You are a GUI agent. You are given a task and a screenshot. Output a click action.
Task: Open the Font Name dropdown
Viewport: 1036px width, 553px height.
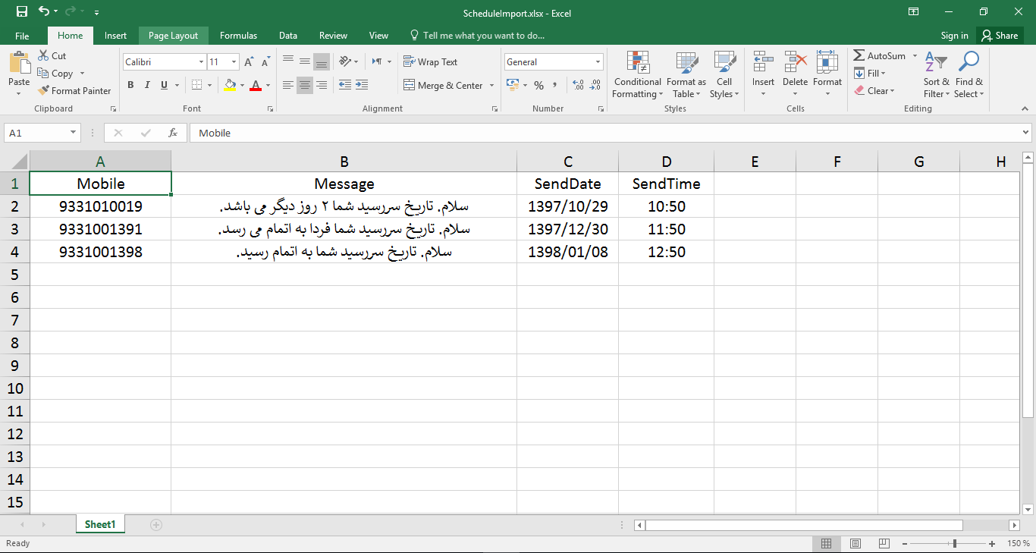(199, 61)
